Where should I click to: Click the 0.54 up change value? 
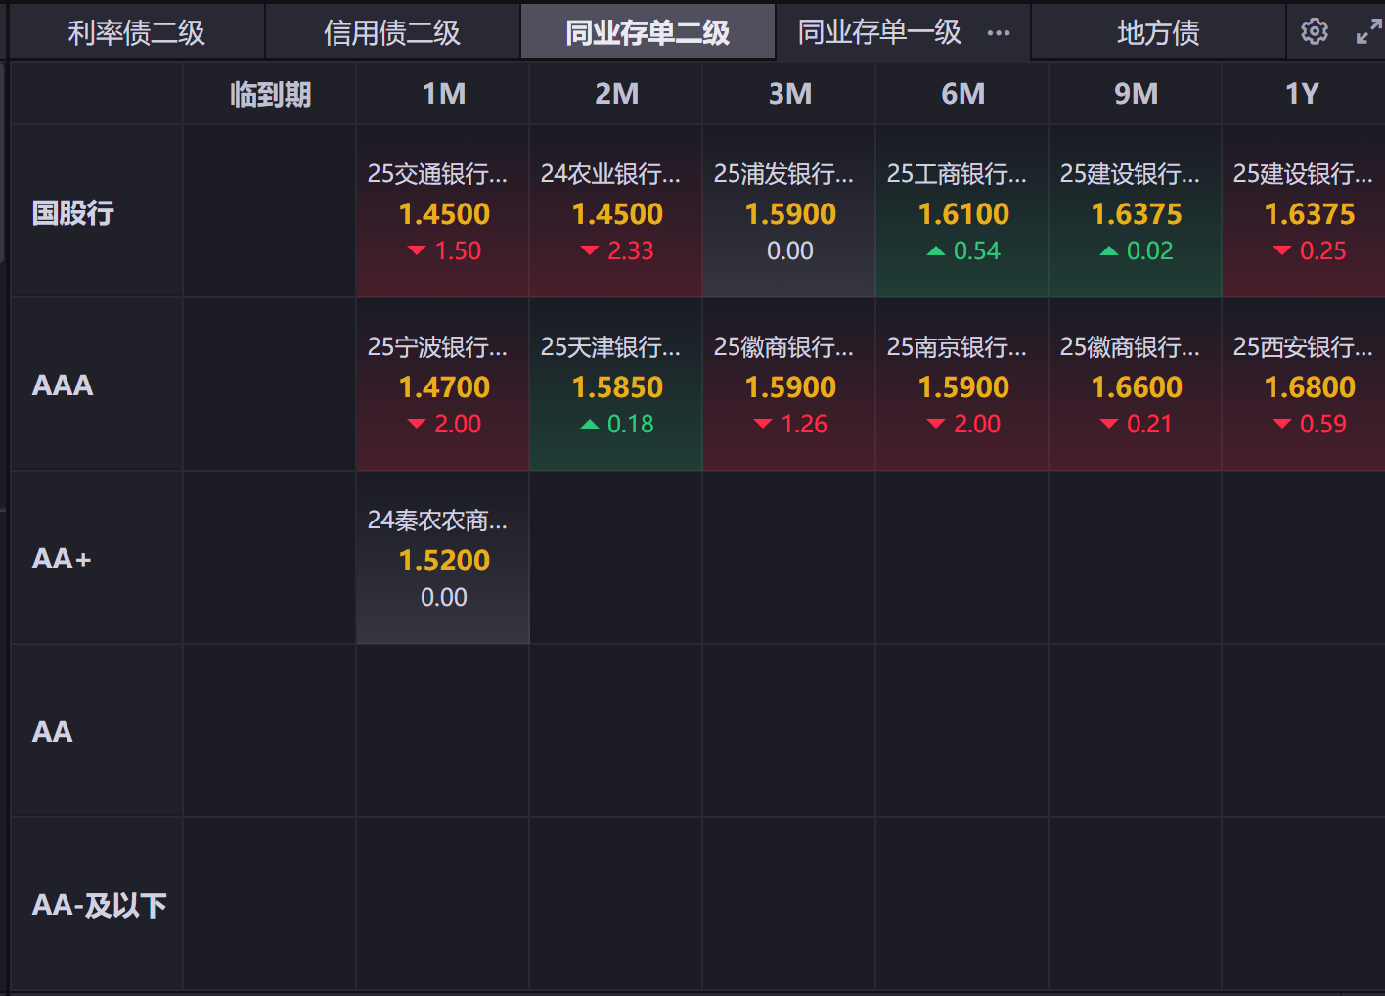pos(977,251)
